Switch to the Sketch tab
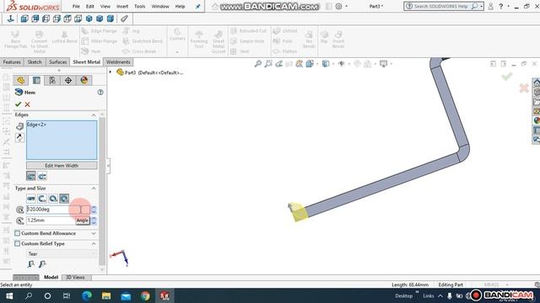Screen dimensions: 540x303 point(35,61)
